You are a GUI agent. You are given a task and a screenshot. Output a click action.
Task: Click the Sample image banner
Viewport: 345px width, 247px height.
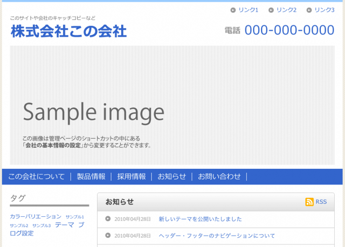click(172, 105)
